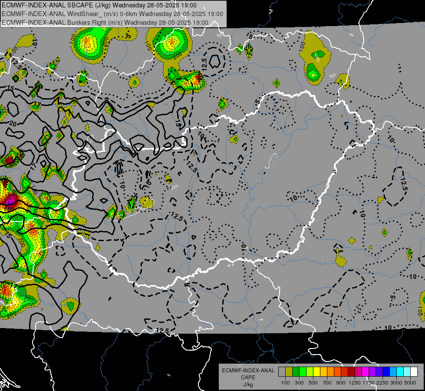The width and height of the screenshot is (425, 391).
Task: Click the WindShear 0-6km header line
Action: pos(112,14)
